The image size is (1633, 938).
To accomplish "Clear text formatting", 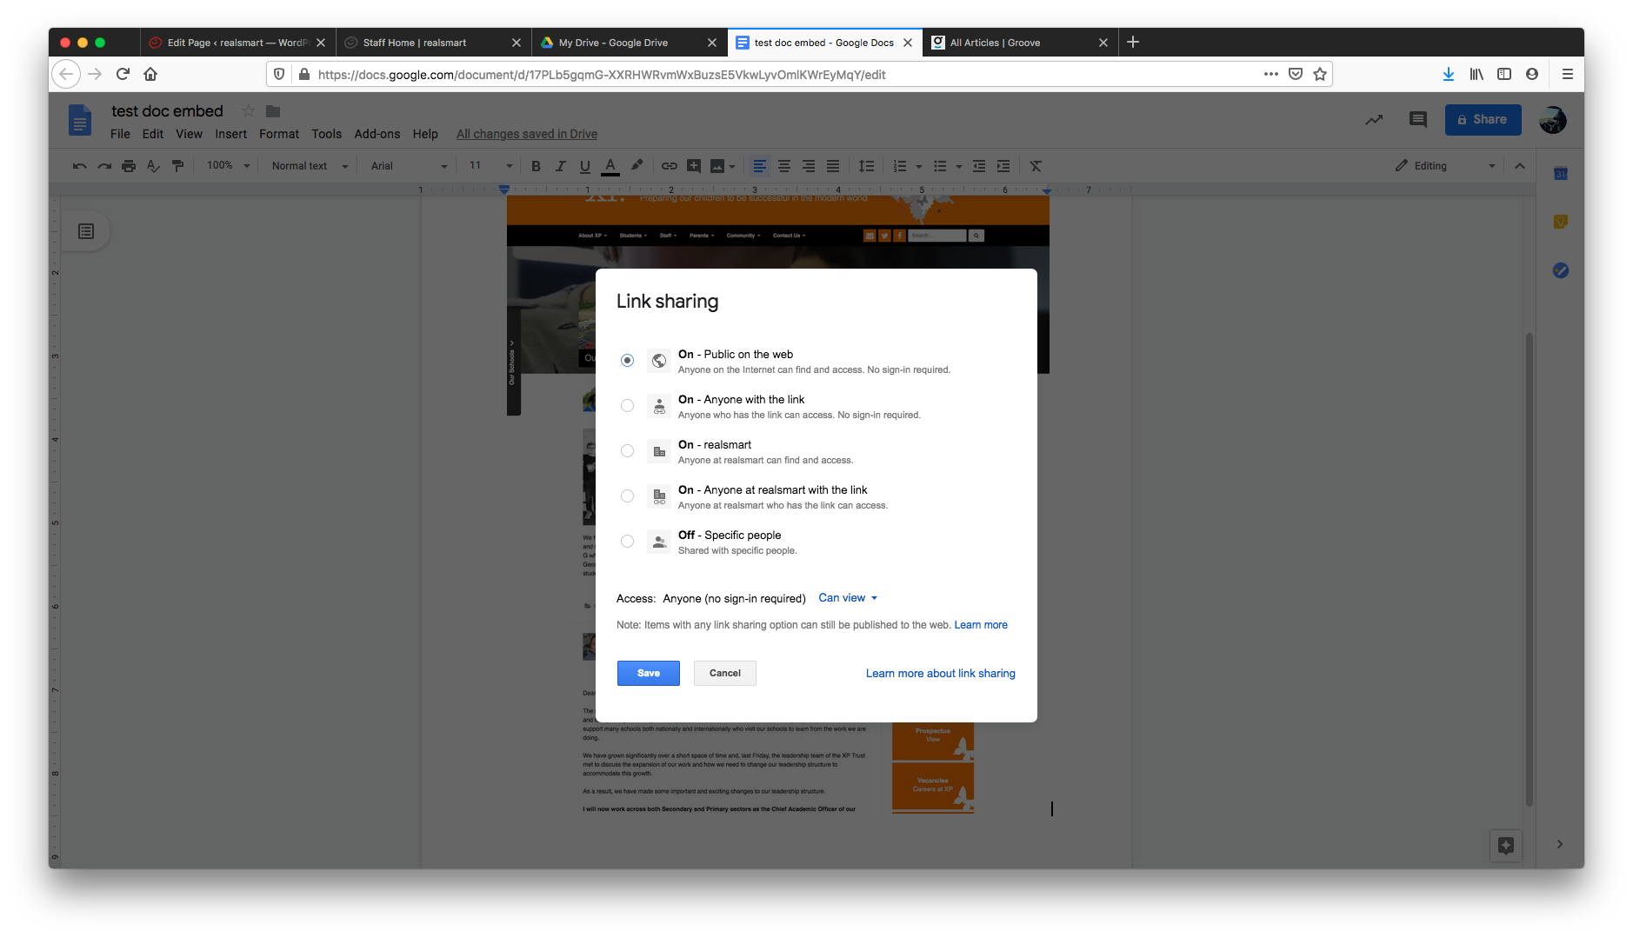I will click(1036, 166).
